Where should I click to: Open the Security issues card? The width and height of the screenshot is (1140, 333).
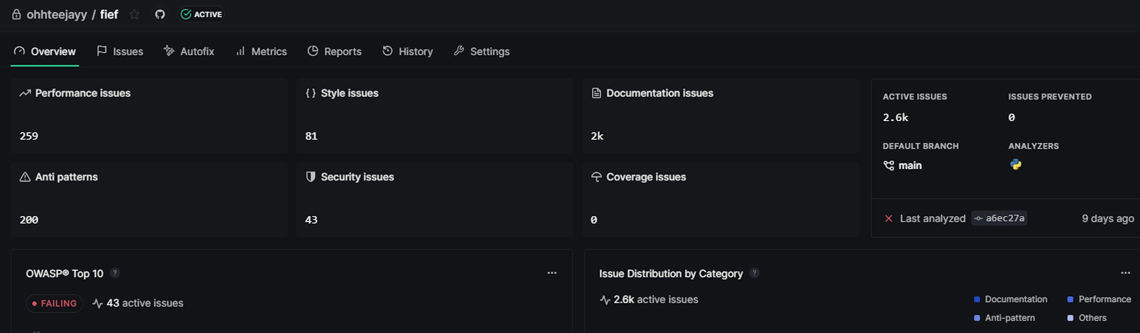coord(435,200)
